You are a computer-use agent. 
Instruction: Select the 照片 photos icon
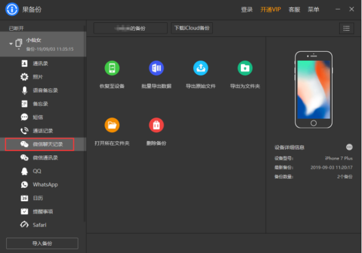pyautogui.click(x=24, y=77)
